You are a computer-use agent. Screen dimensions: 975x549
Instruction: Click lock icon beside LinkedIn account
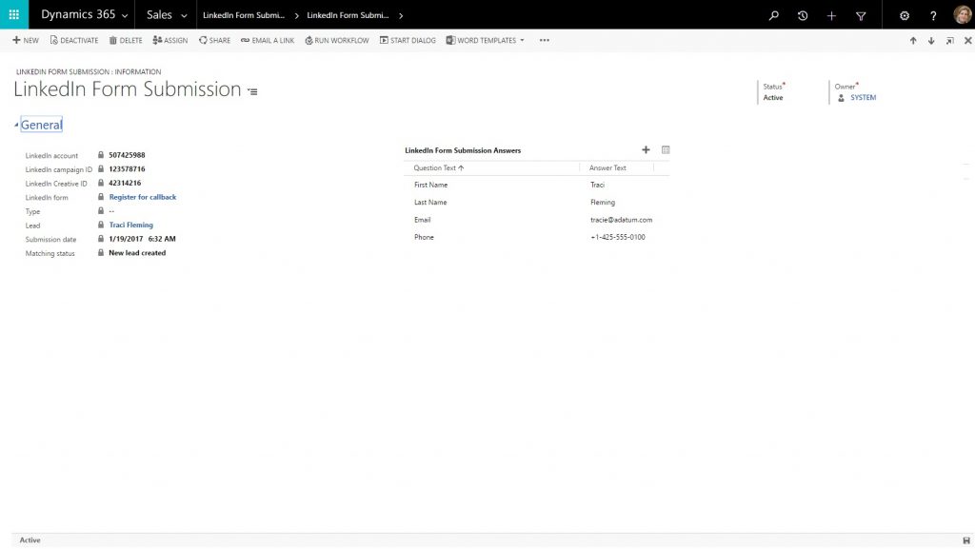[x=101, y=155]
